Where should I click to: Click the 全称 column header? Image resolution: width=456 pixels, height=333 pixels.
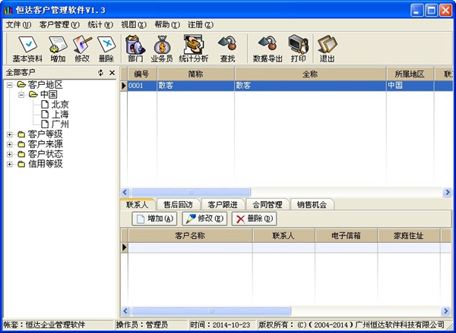(310, 74)
